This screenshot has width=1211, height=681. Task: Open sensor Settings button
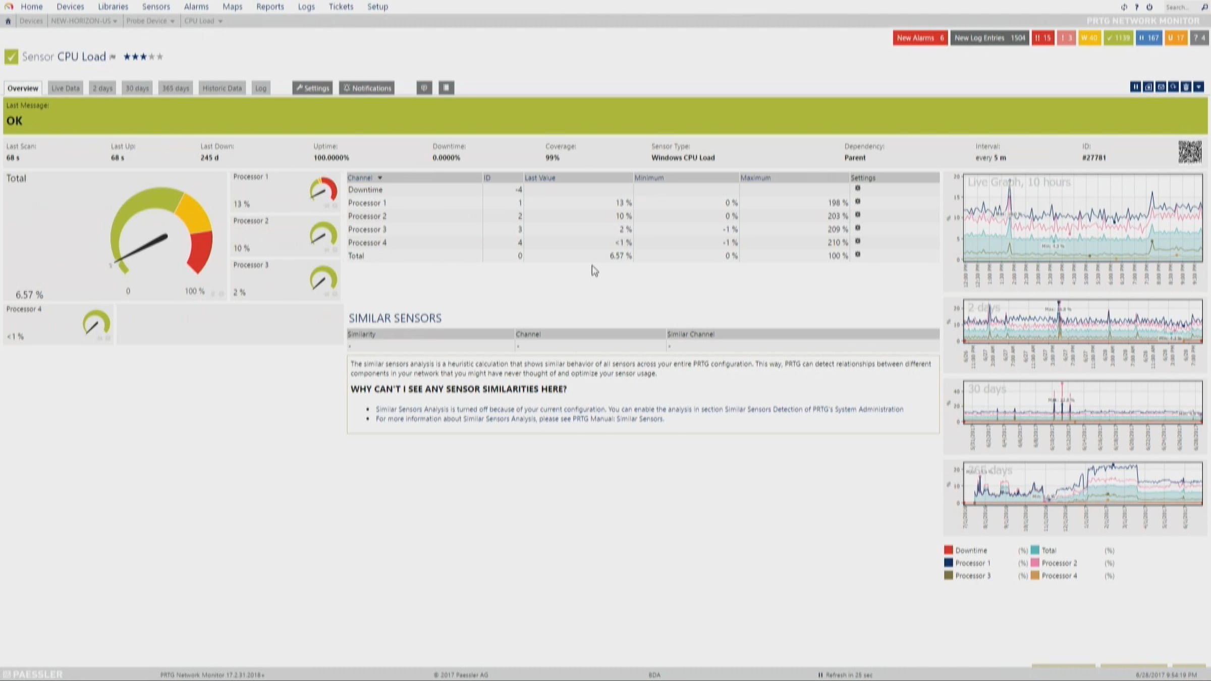(x=312, y=88)
